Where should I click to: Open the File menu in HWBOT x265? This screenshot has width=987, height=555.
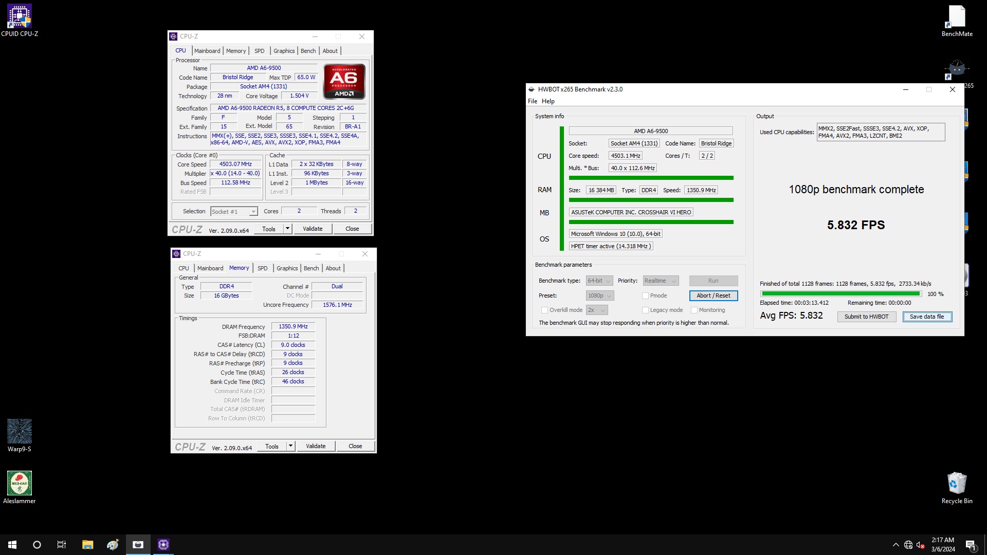pos(533,101)
